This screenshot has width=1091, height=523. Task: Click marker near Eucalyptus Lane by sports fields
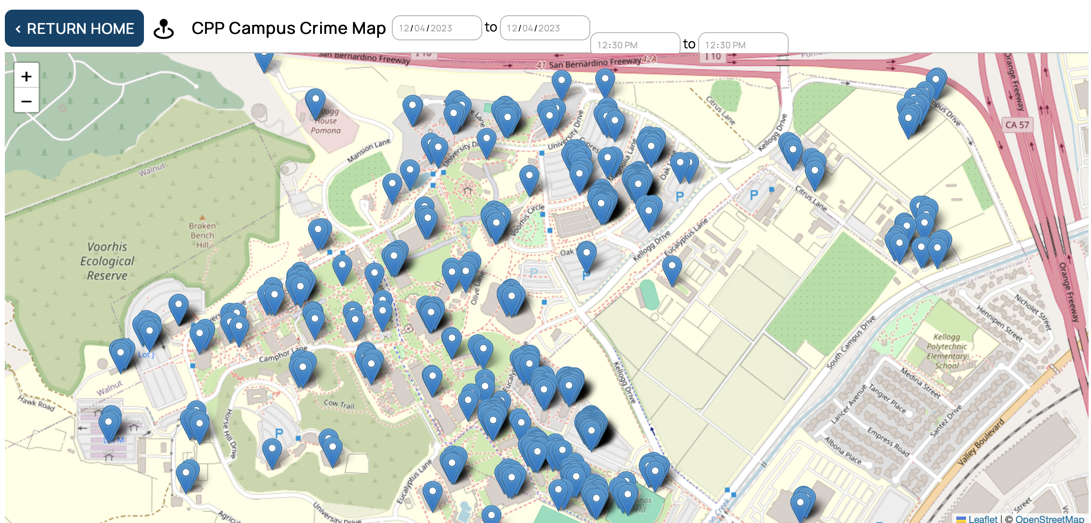coord(672,270)
